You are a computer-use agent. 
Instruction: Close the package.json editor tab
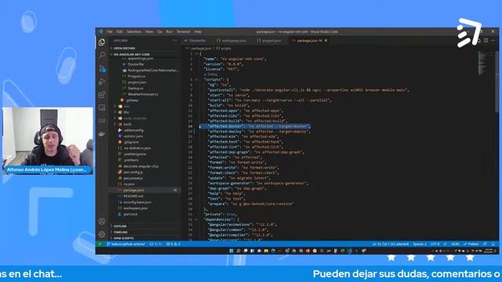tap(326, 41)
